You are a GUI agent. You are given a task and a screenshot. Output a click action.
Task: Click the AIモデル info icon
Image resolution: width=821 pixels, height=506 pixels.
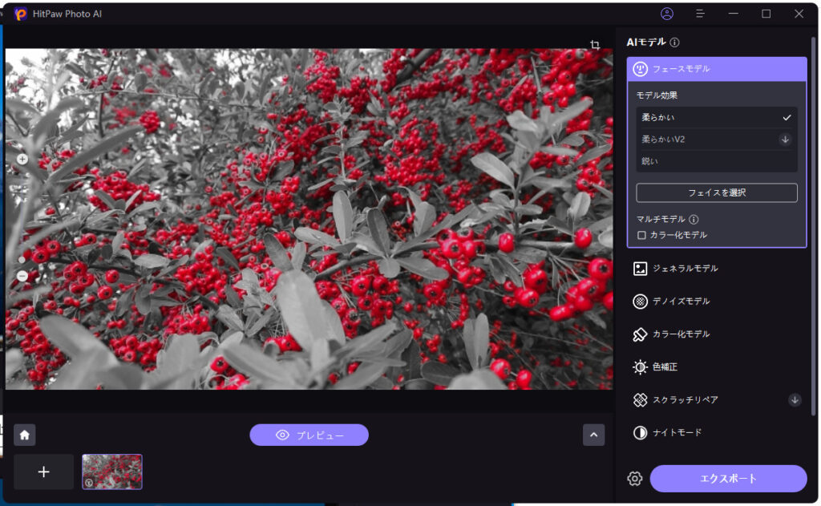(x=675, y=43)
